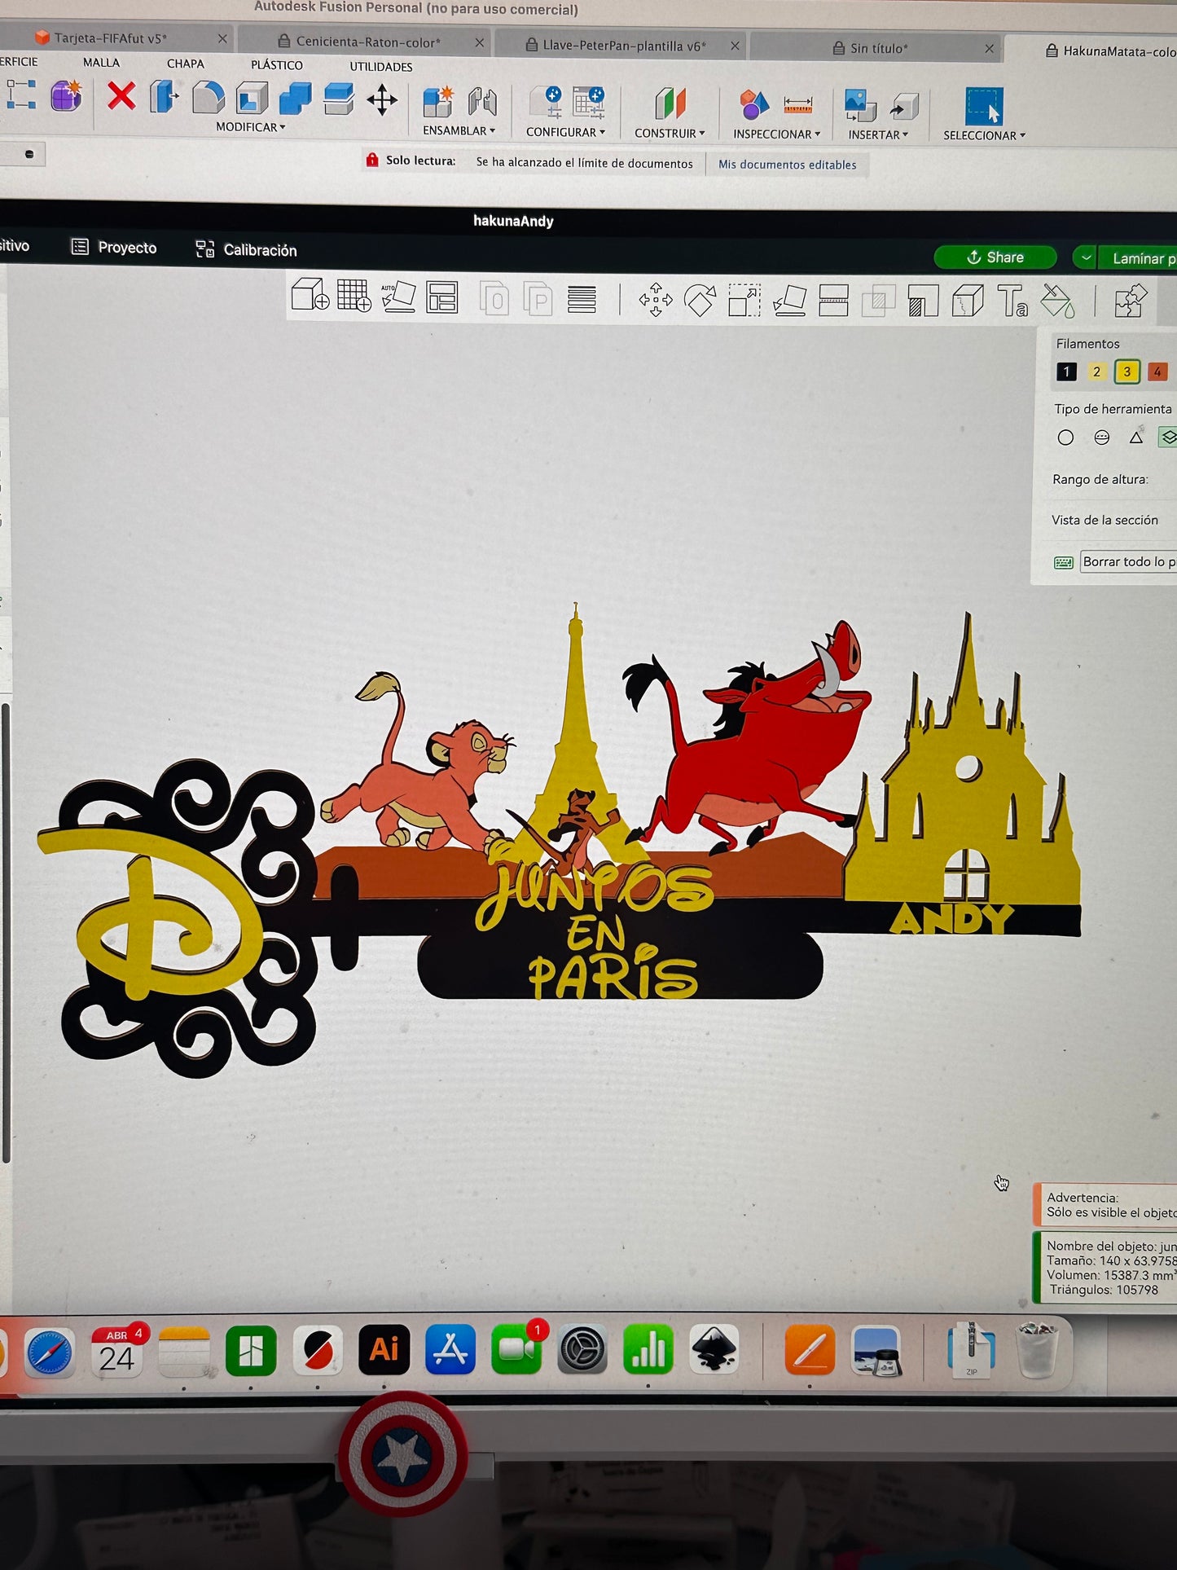Open the dropdown arrow beside Laminar
1177x1570 pixels.
pos(1085,257)
